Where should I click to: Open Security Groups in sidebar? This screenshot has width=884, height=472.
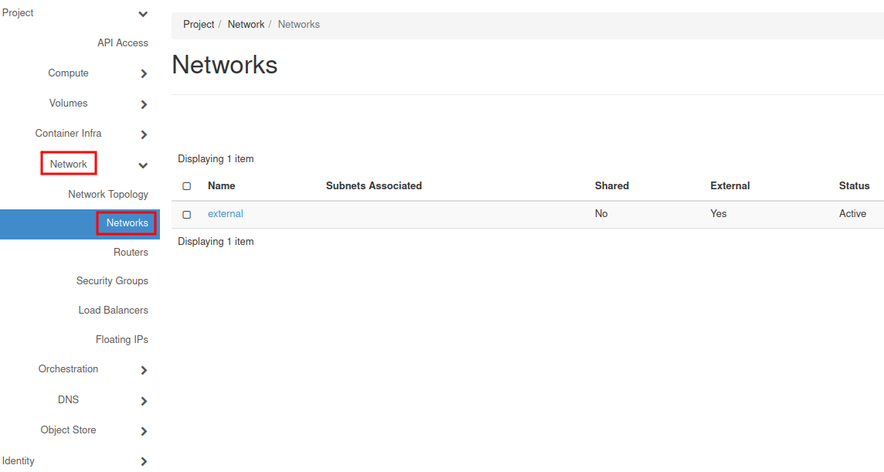click(112, 281)
